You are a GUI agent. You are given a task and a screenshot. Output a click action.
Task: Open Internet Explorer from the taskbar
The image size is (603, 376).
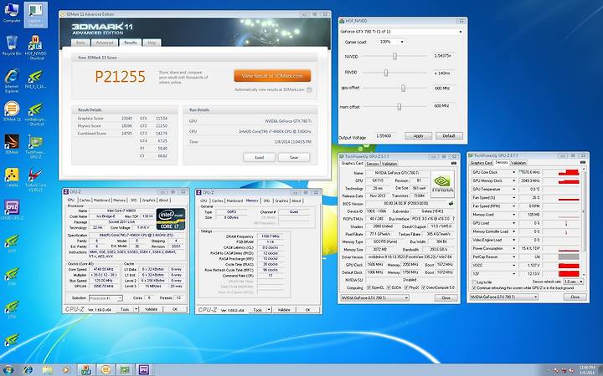click(28, 370)
